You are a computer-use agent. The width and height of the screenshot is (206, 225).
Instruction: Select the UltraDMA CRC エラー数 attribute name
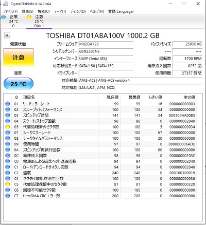coord(42,196)
